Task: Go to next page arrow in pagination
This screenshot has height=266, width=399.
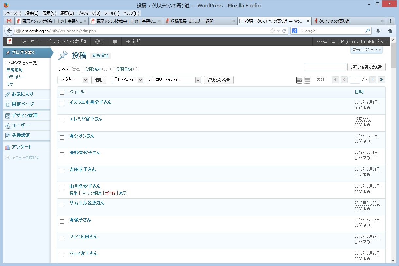Action: point(372,80)
